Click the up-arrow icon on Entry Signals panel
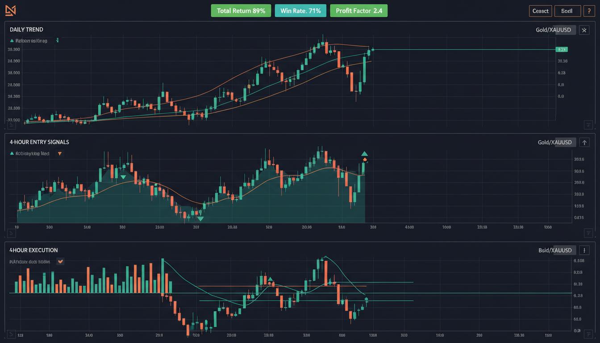Image resolution: width=600 pixels, height=343 pixels. [x=584, y=142]
